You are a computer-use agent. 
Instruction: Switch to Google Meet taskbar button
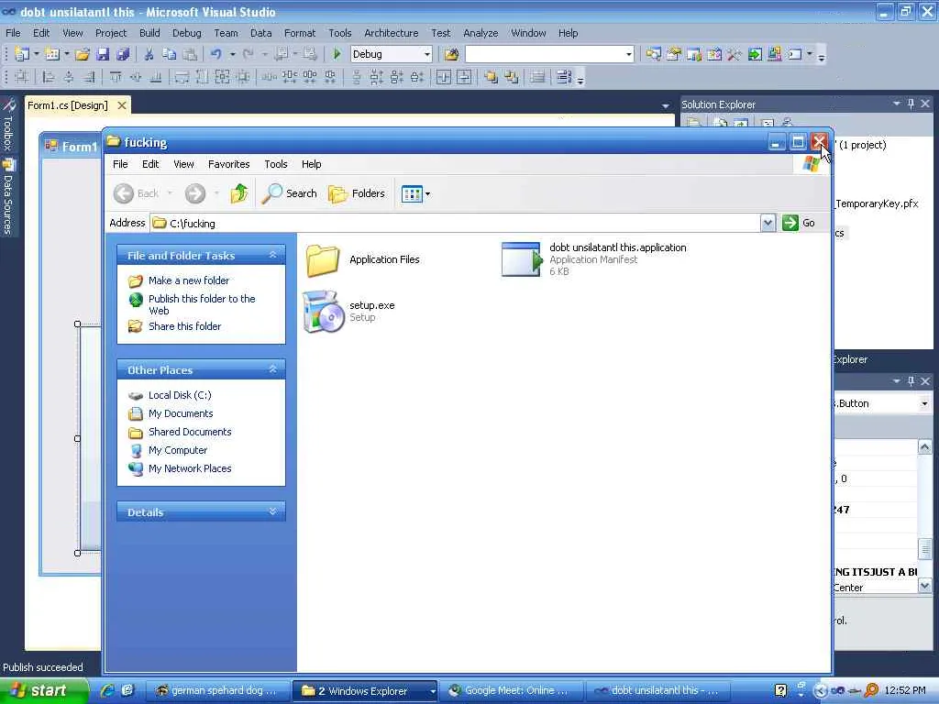pos(511,691)
